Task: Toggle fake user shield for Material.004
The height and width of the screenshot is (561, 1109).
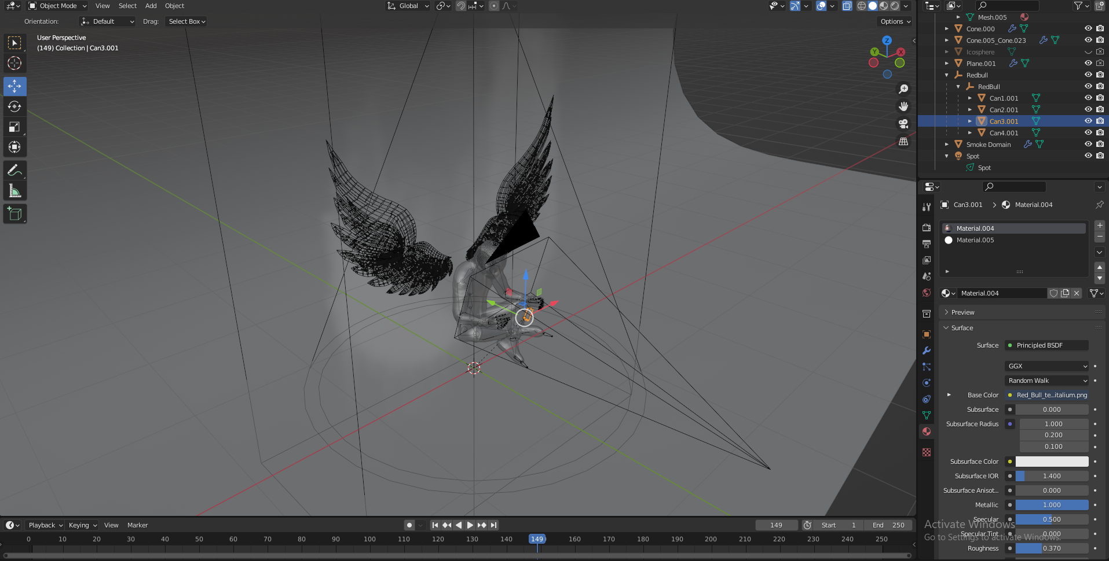Action: click(1053, 293)
